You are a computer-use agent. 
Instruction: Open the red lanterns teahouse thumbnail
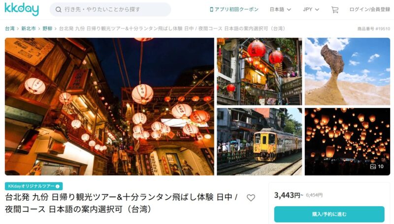point(260,71)
